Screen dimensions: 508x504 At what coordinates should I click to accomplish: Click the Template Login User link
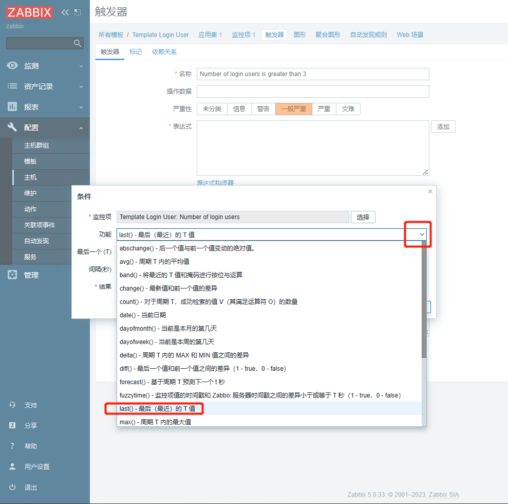(x=160, y=34)
